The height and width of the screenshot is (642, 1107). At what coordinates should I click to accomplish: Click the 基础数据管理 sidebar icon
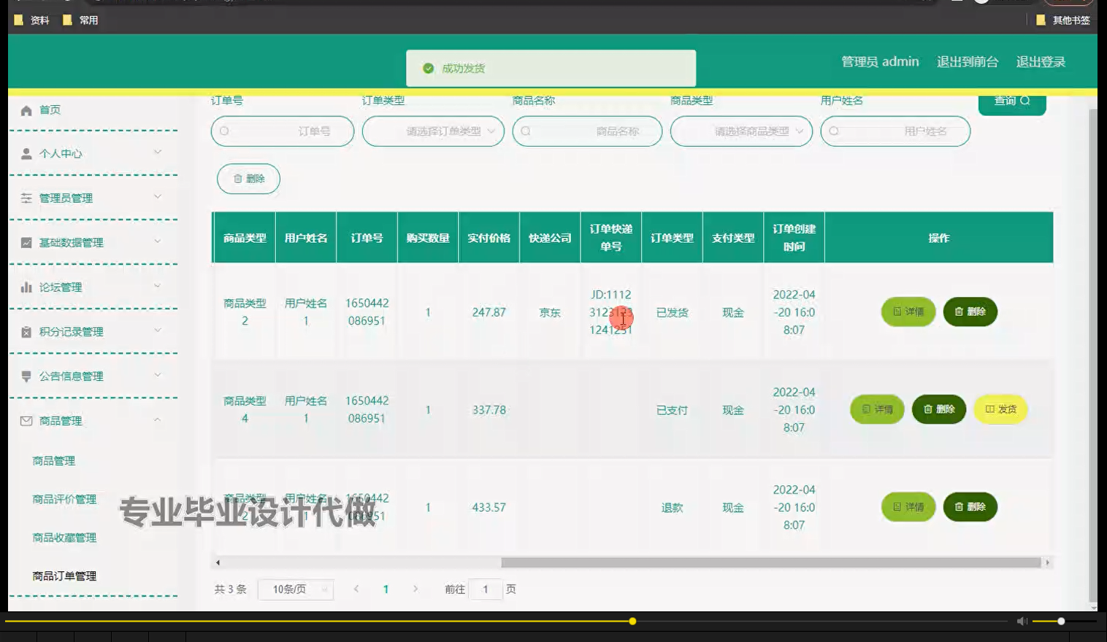click(26, 242)
